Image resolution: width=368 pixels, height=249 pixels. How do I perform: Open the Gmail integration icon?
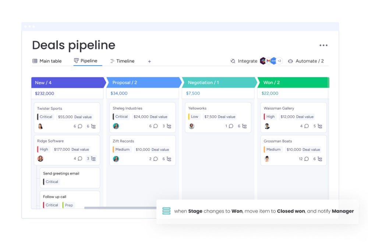tap(269, 61)
